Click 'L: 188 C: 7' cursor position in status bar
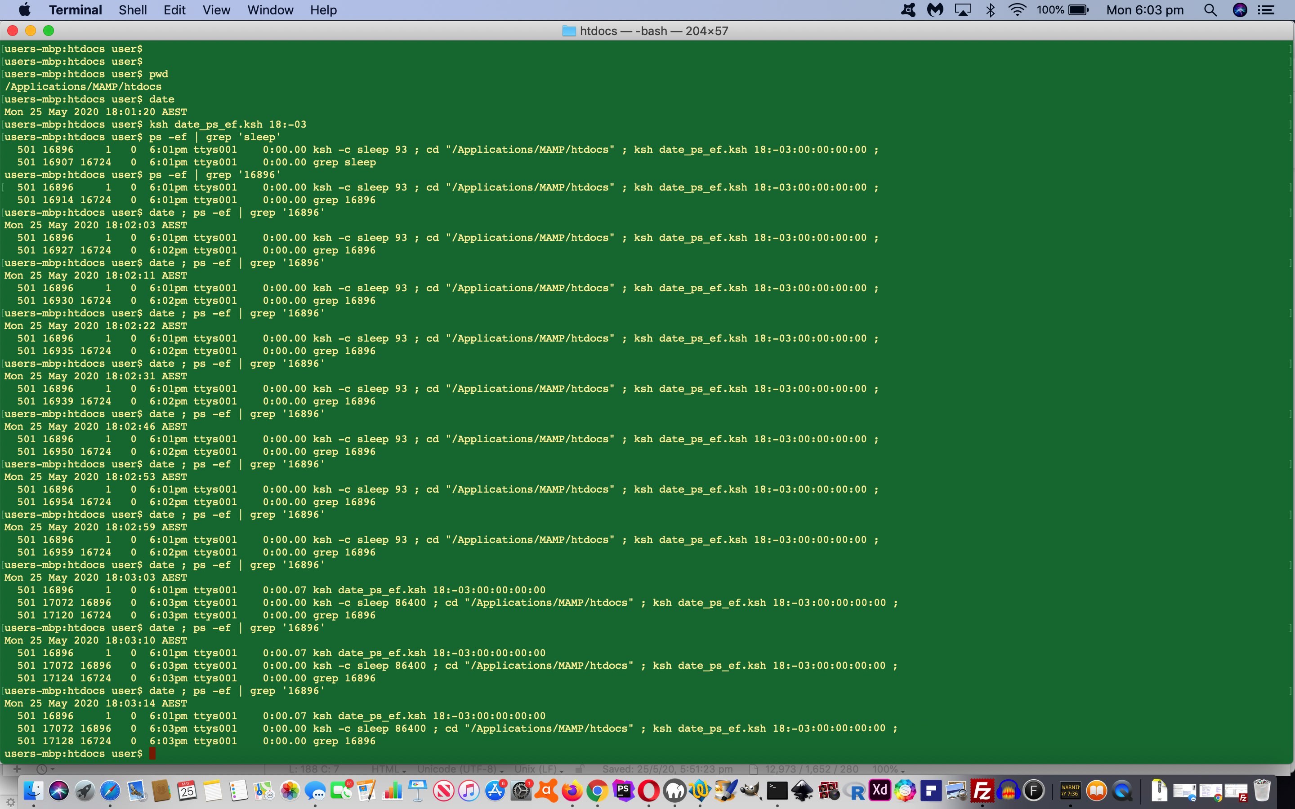Viewport: 1295px width, 809px height. [x=313, y=769]
